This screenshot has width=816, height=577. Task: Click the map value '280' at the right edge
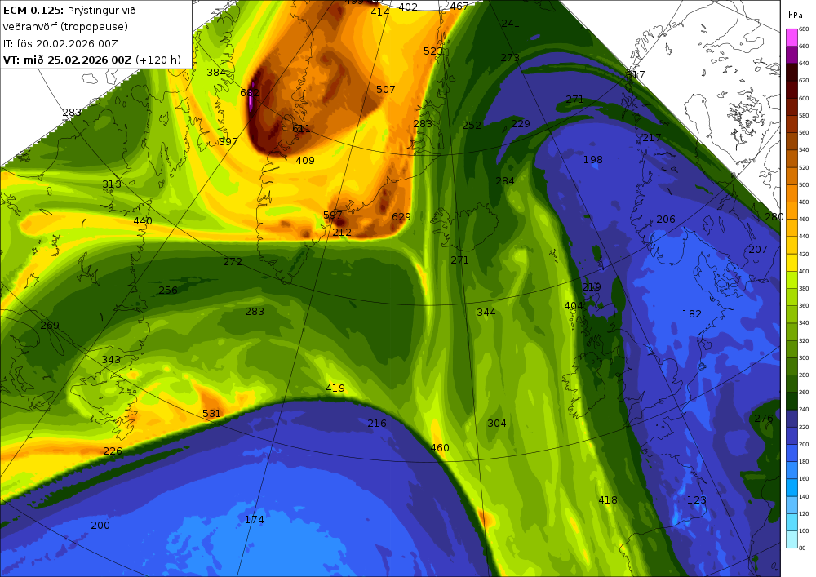774,216
